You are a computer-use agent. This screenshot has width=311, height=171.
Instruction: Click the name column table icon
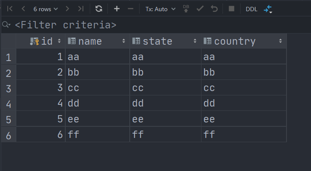click(72, 41)
